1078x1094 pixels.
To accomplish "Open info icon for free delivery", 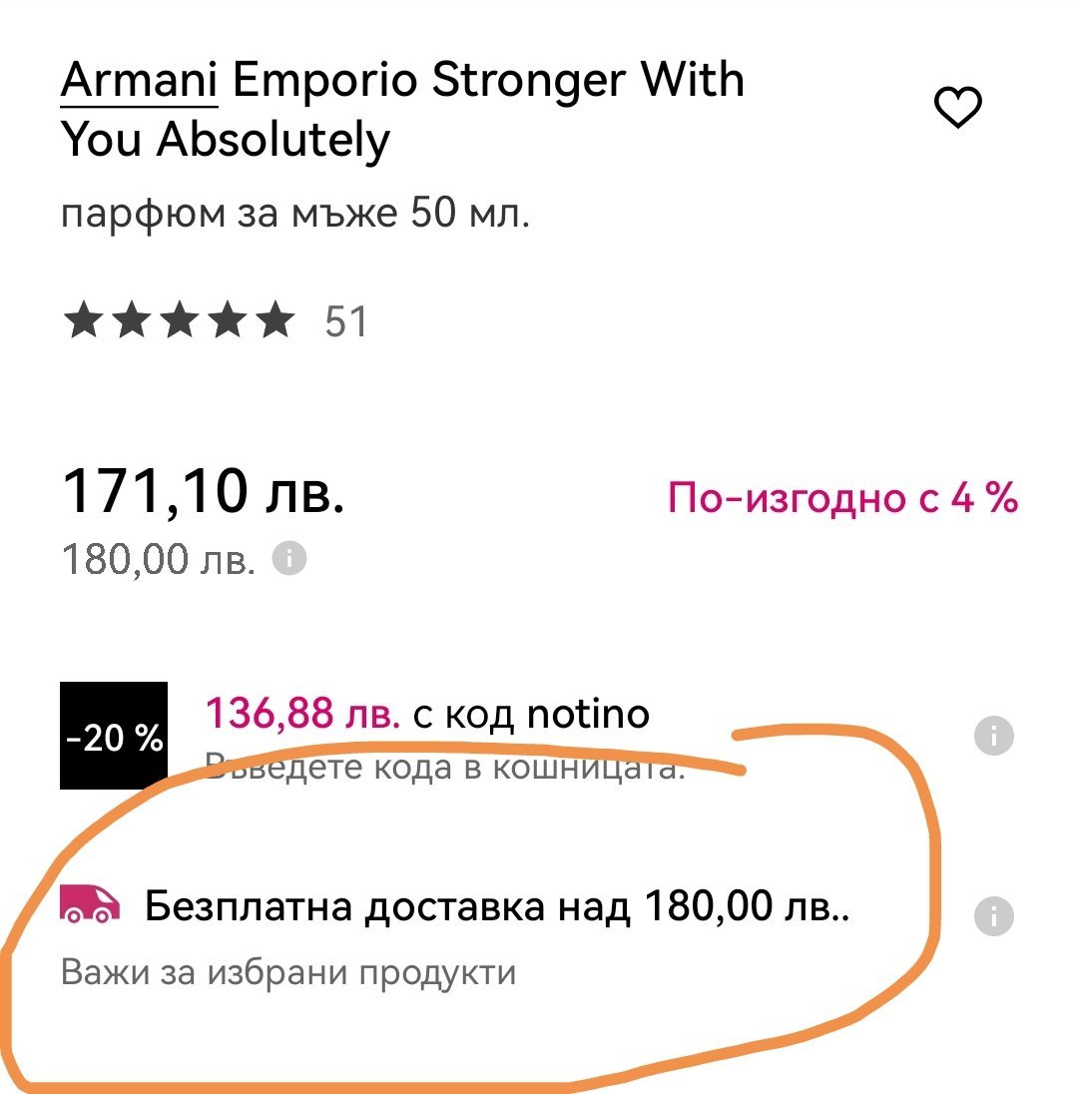I will point(993,914).
